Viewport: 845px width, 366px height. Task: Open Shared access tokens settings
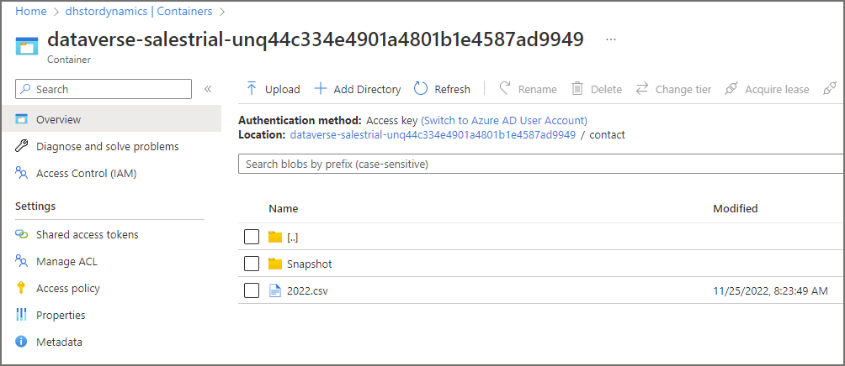point(87,234)
